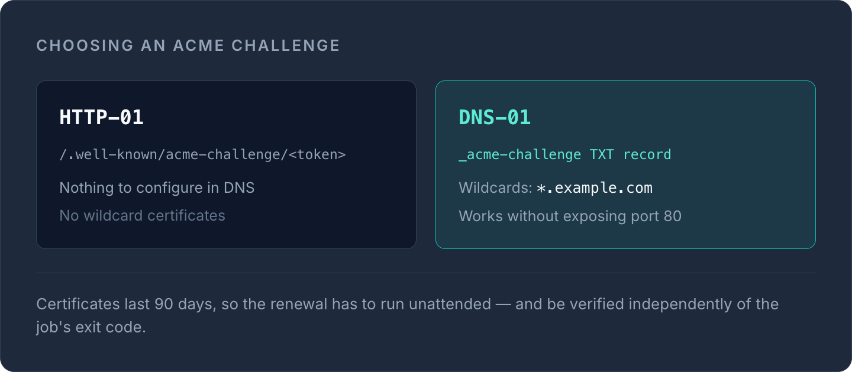Select the _acme-challenge TXT record line
This screenshot has width=852, height=372.
(x=565, y=155)
